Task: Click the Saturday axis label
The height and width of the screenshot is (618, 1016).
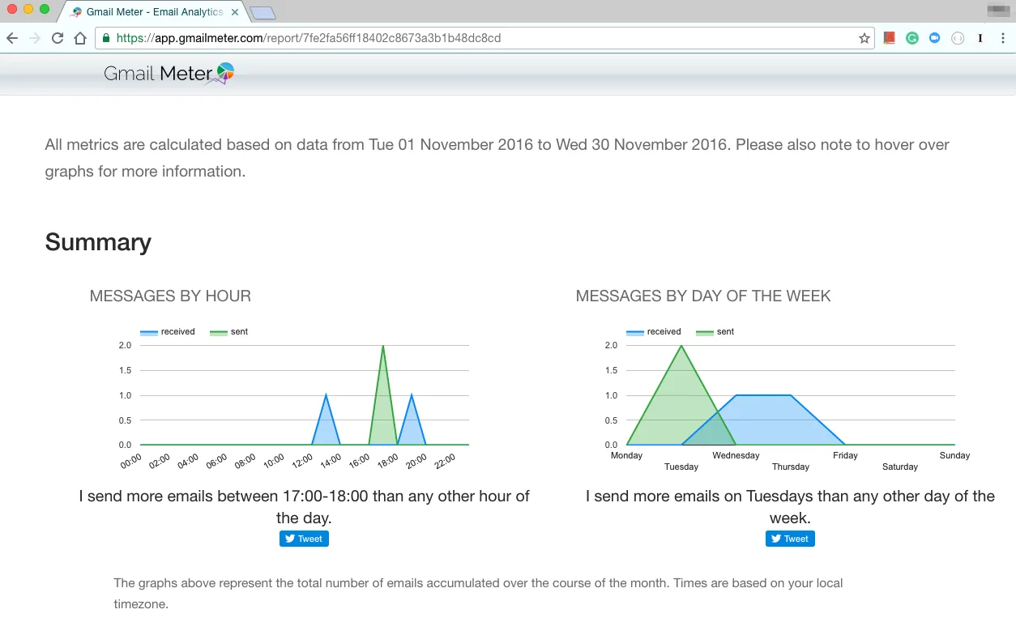Action: 900,467
